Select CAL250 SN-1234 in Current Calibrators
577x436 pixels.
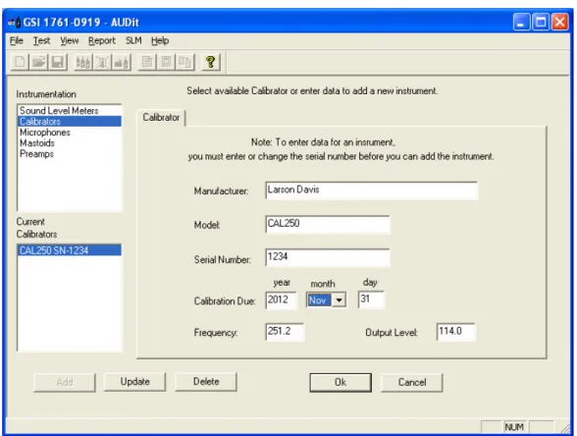pos(69,250)
